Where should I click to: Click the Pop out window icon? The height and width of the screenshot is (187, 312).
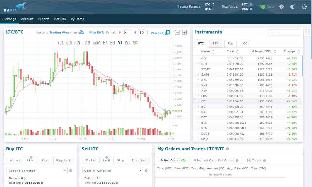tap(167, 32)
